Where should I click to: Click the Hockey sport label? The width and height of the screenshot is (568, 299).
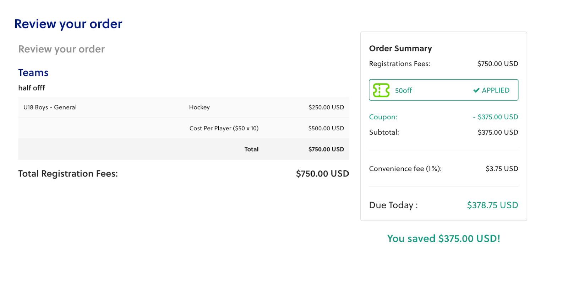pyautogui.click(x=199, y=107)
